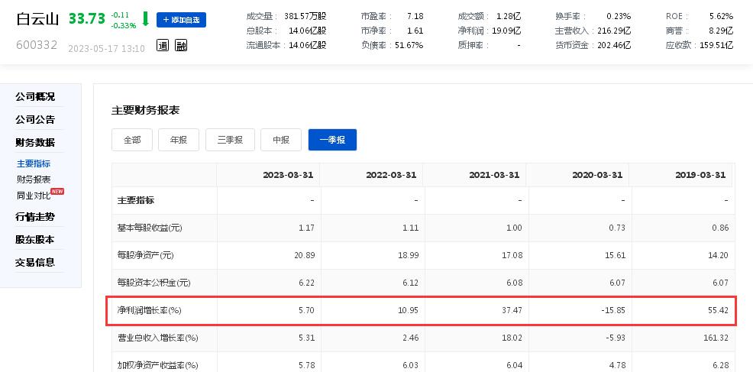
Task: Select the 中报 report filter
Action: 281,140
